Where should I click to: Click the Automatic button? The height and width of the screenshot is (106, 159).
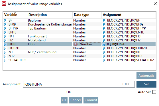pos(146,76)
